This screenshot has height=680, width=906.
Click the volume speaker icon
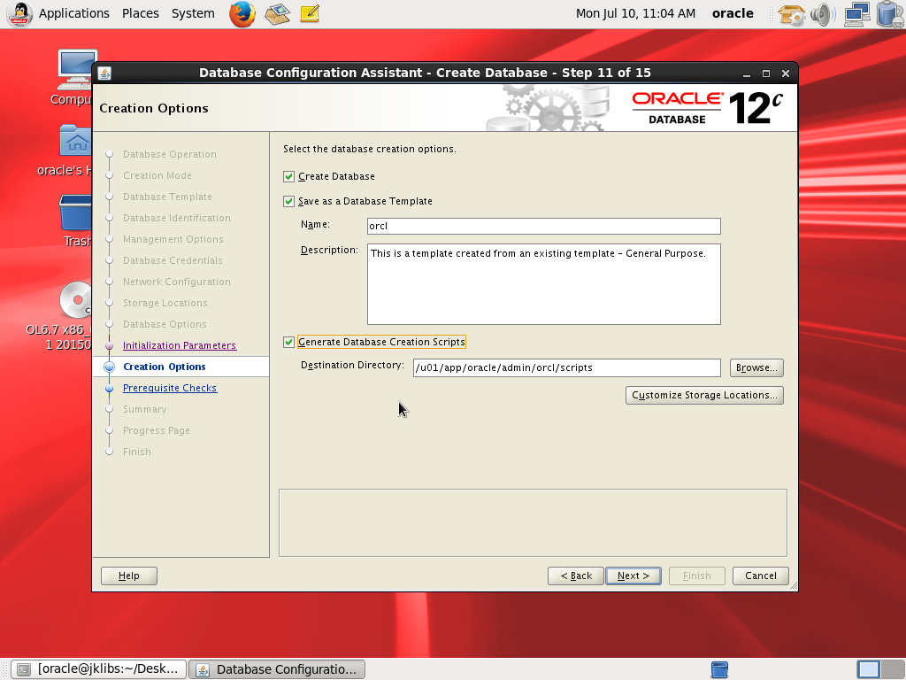point(822,13)
